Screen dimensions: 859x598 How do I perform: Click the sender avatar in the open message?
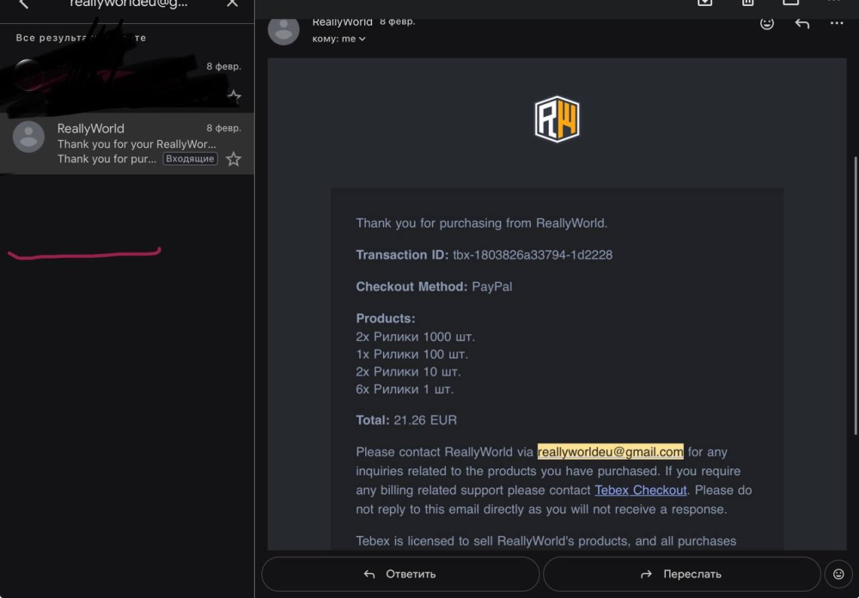click(x=283, y=29)
